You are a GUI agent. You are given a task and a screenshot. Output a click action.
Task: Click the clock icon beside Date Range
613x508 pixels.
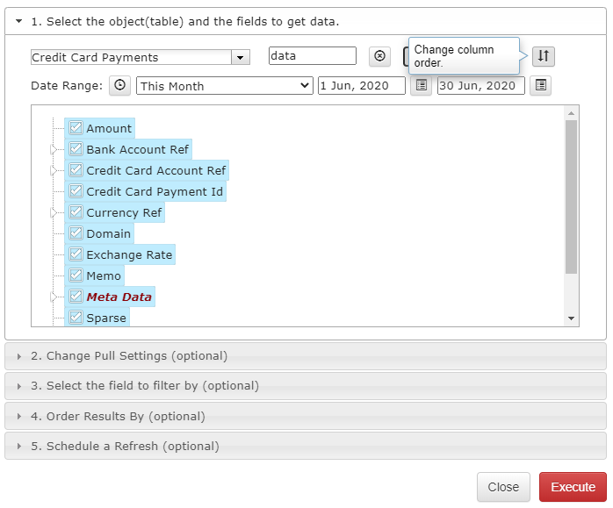click(x=119, y=85)
